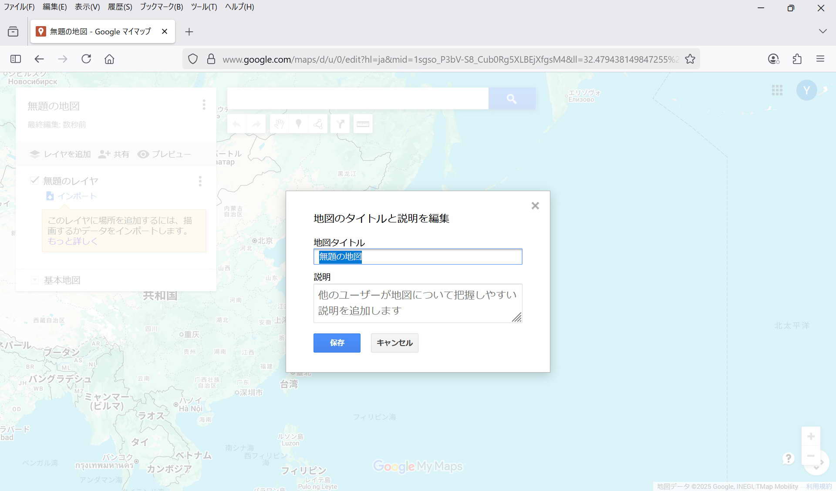Click the キャンセル button
Viewport: 836px width, 491px height.
[394, 343]
